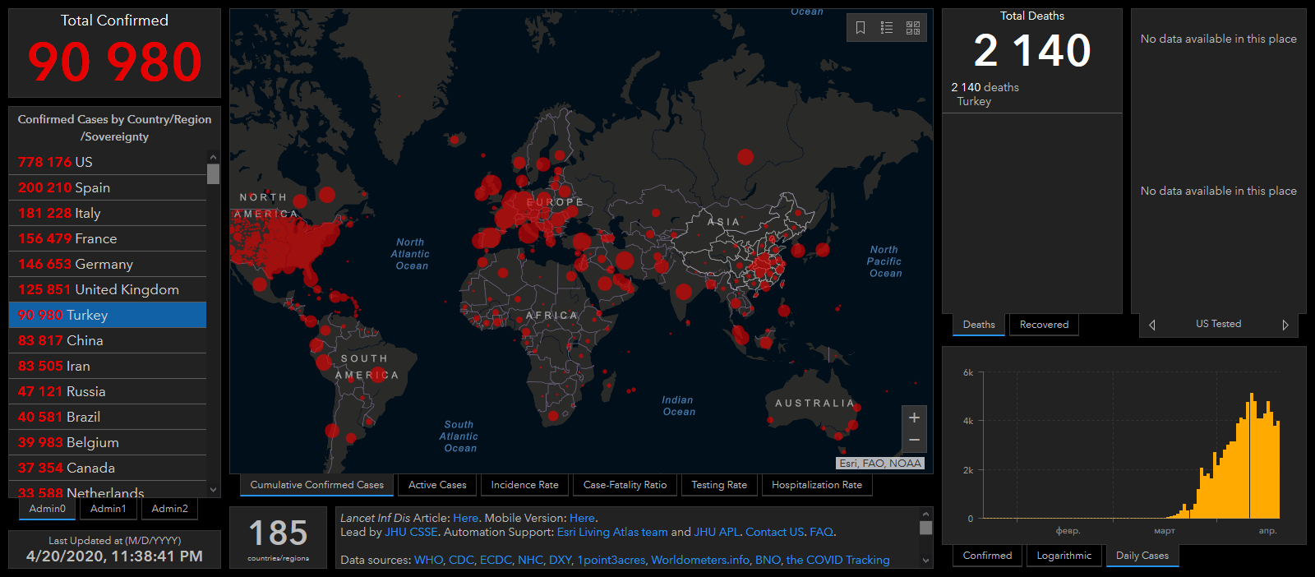Switch chart to Logarithmic tab

pyautogui.click(x=1064, y=556)
